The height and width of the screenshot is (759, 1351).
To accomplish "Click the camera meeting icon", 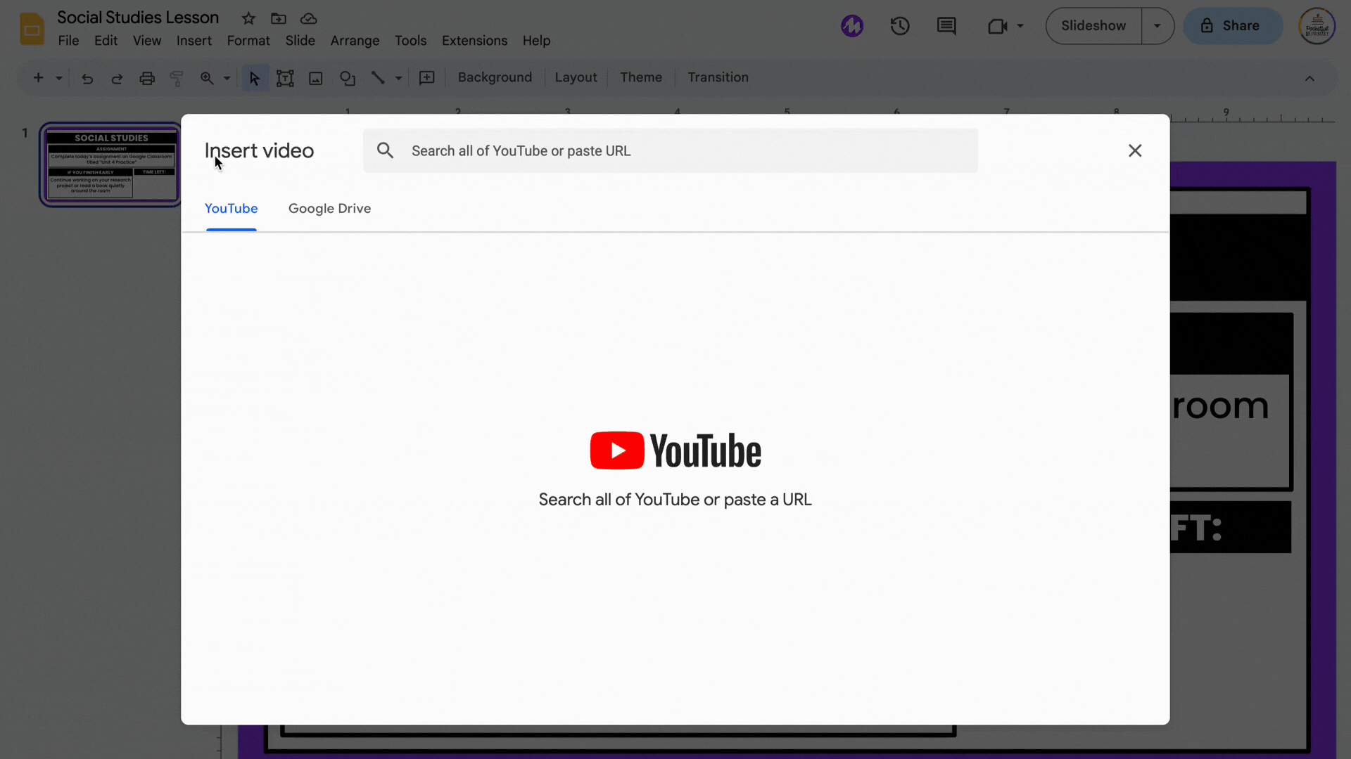I will point(998,26).
